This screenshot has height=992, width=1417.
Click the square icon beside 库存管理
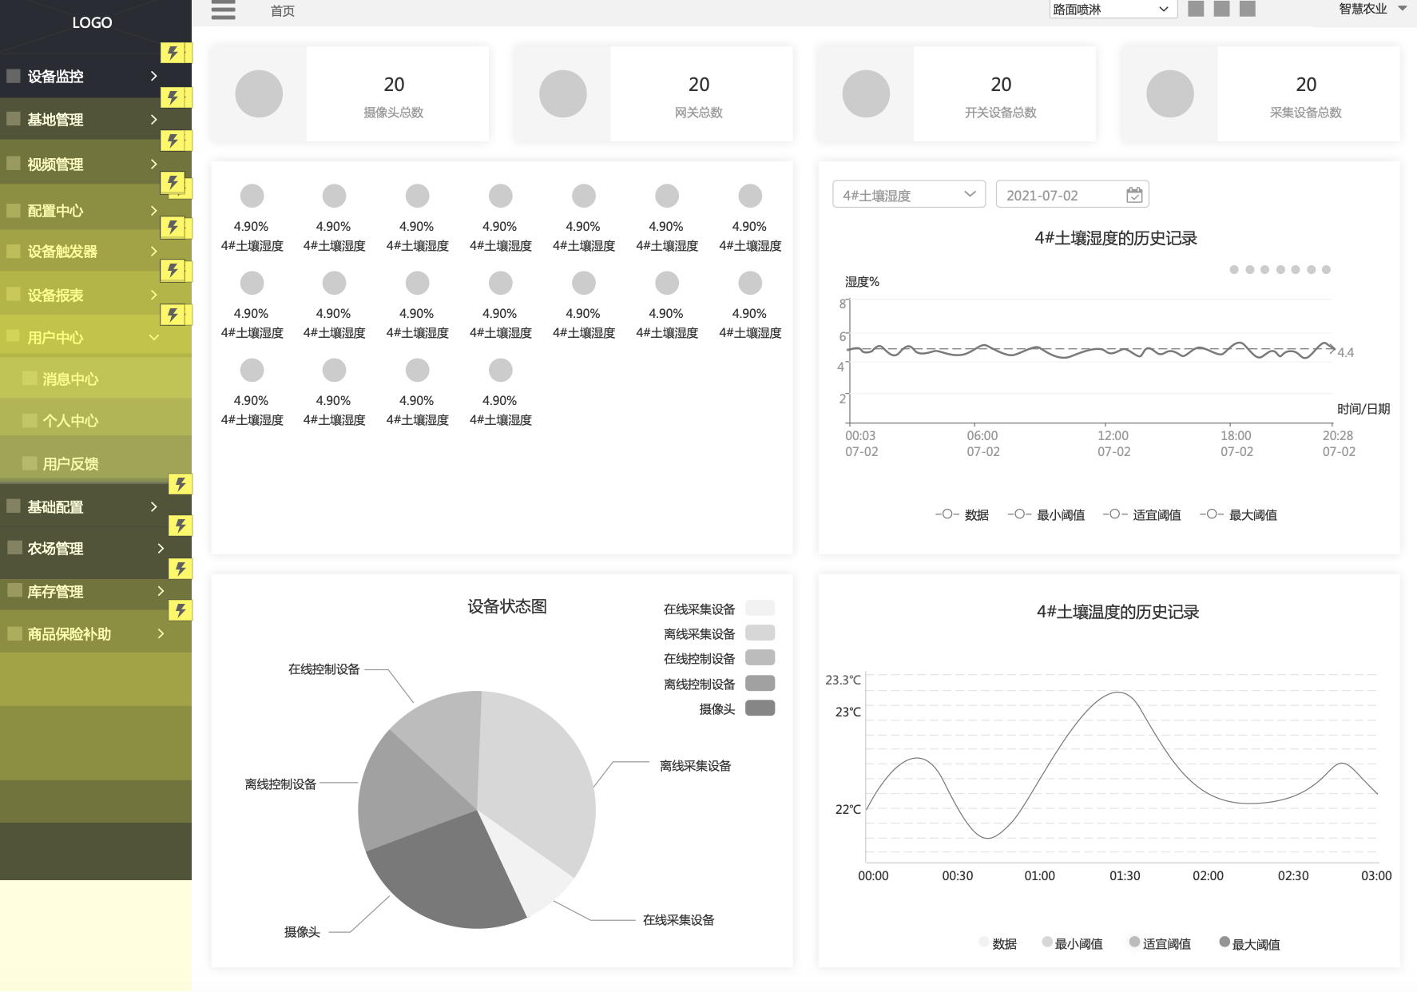click(x=15, y=591)
